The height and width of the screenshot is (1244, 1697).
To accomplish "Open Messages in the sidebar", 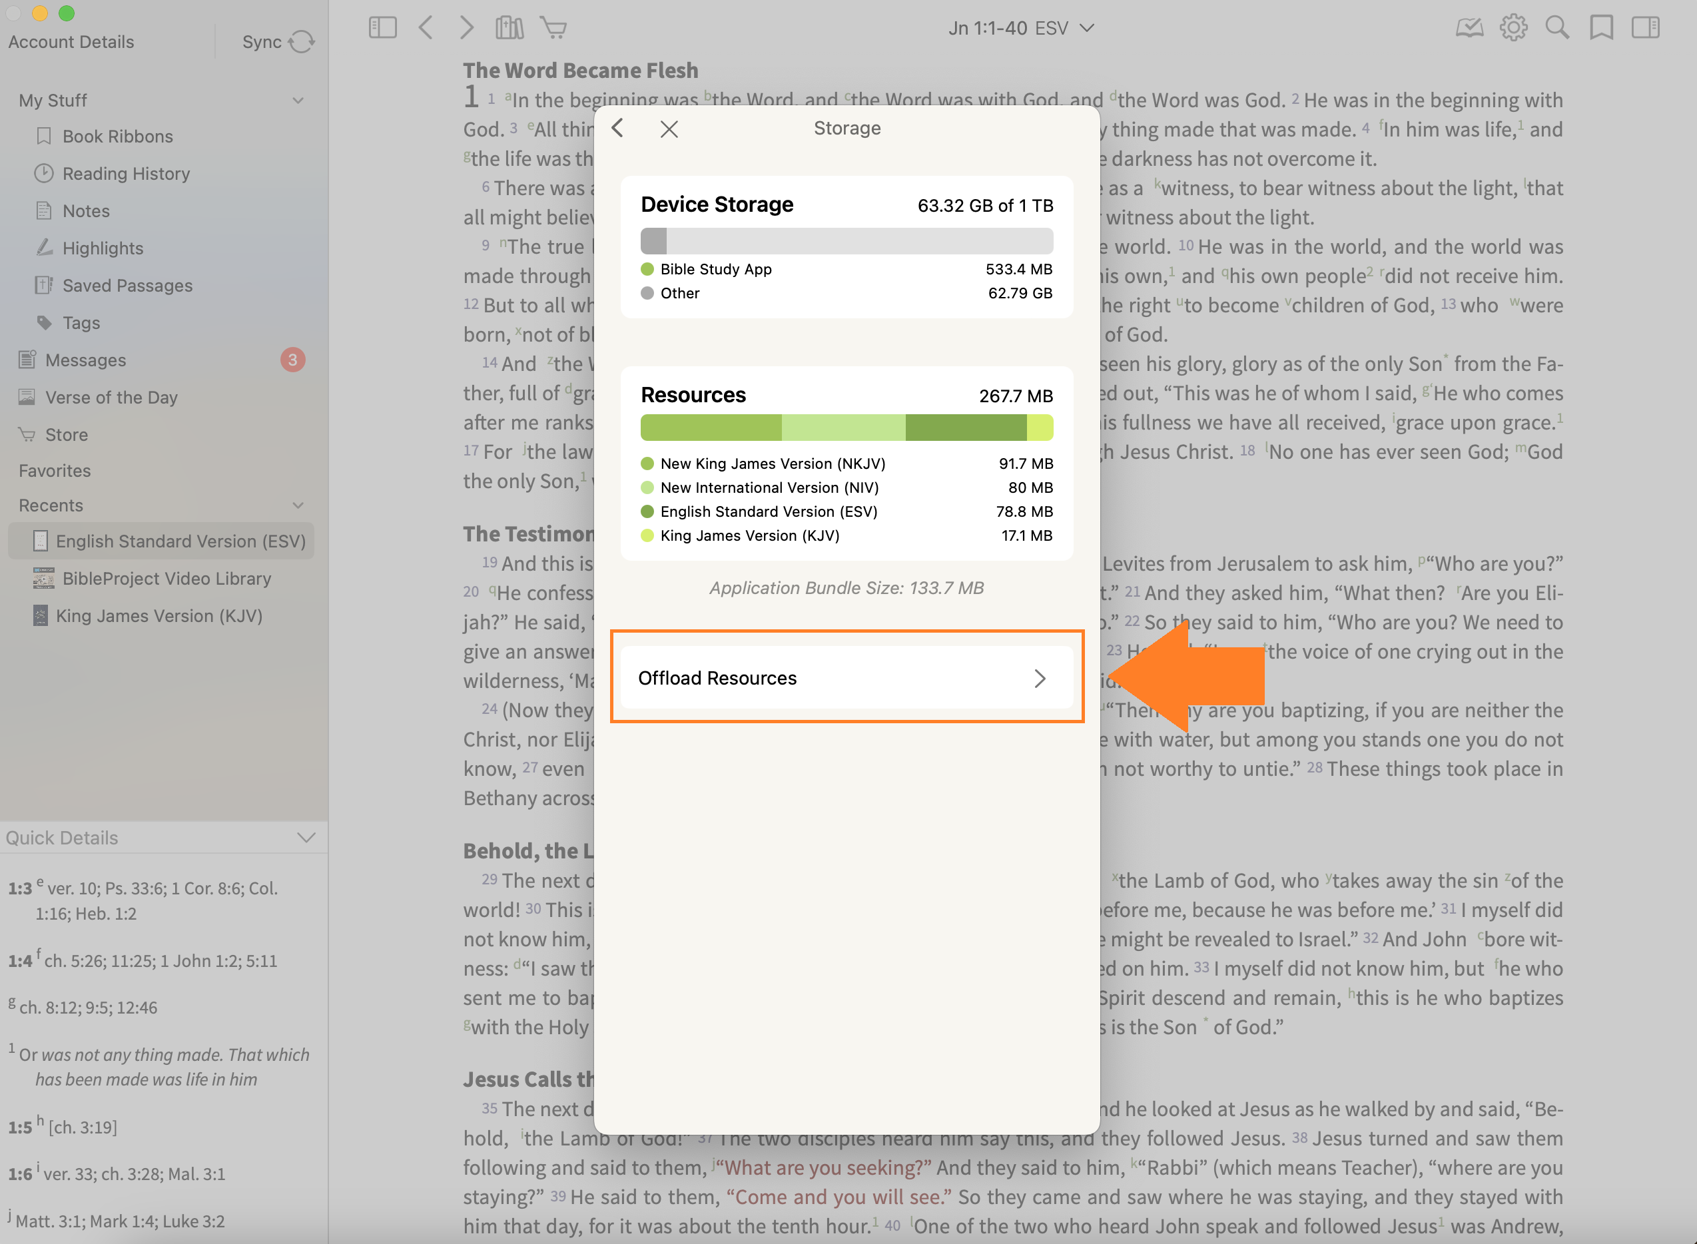I will point(86,360).
